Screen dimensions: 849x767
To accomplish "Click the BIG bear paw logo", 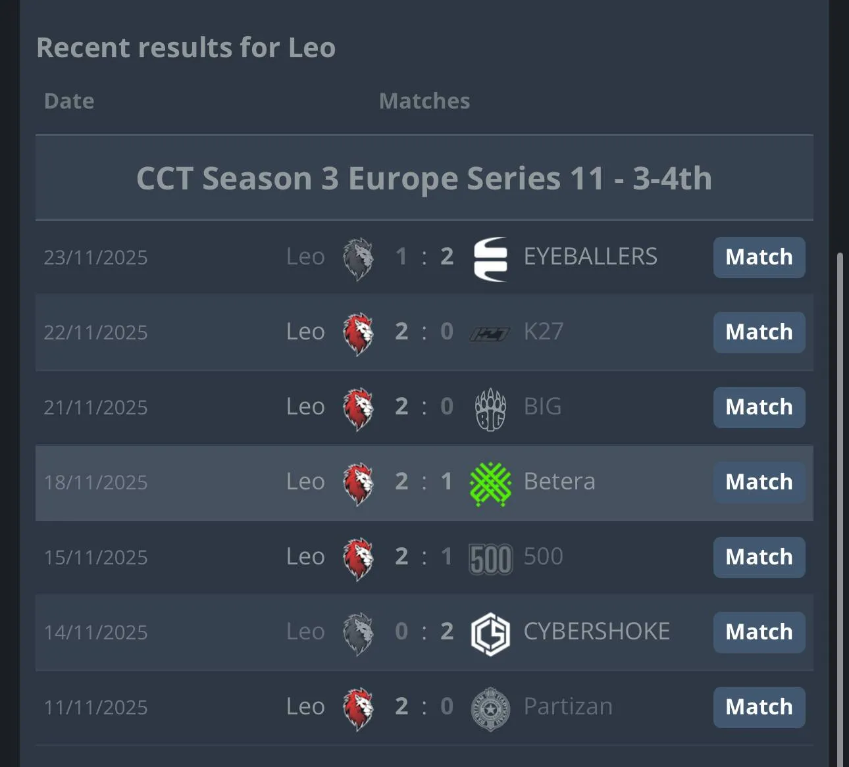I will pos(490,408).
